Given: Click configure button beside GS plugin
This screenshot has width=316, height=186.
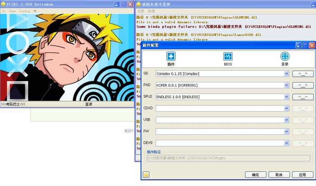Looking at the screenshot, I should coord(303,74).
